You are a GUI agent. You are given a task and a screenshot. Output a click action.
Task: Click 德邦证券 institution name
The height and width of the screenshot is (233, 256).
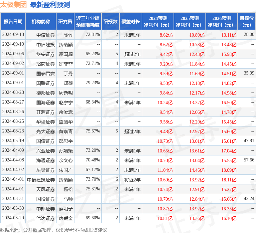pyautogui.click(x=46, y=93)
